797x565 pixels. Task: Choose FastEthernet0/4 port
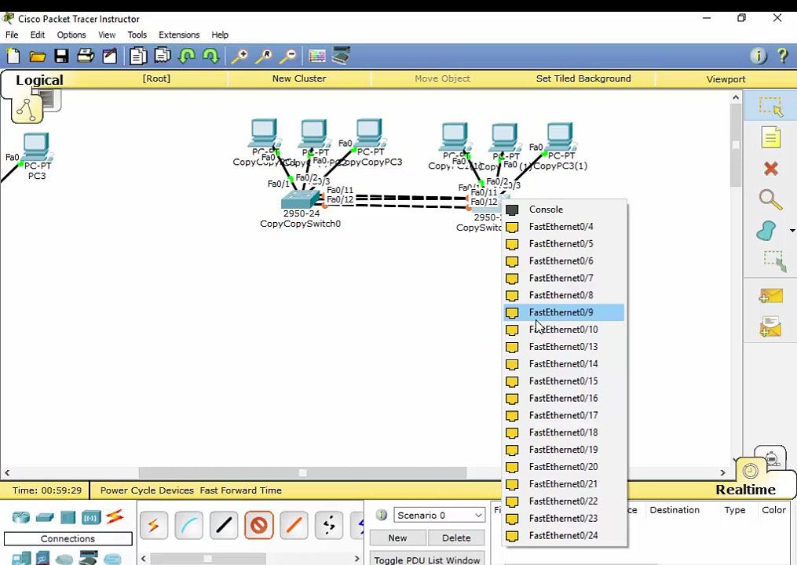[x=564, y=227]
